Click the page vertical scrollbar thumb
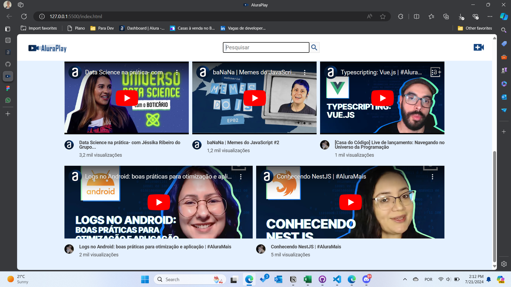 coord(494,207)
